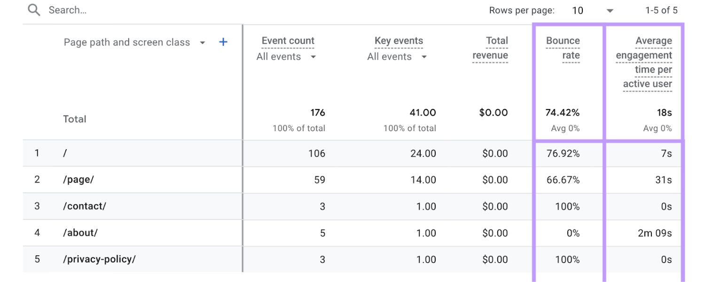This screenshot has width=705, height=282.
Task: Select the / homepage path row
Action: coord(65,153)
